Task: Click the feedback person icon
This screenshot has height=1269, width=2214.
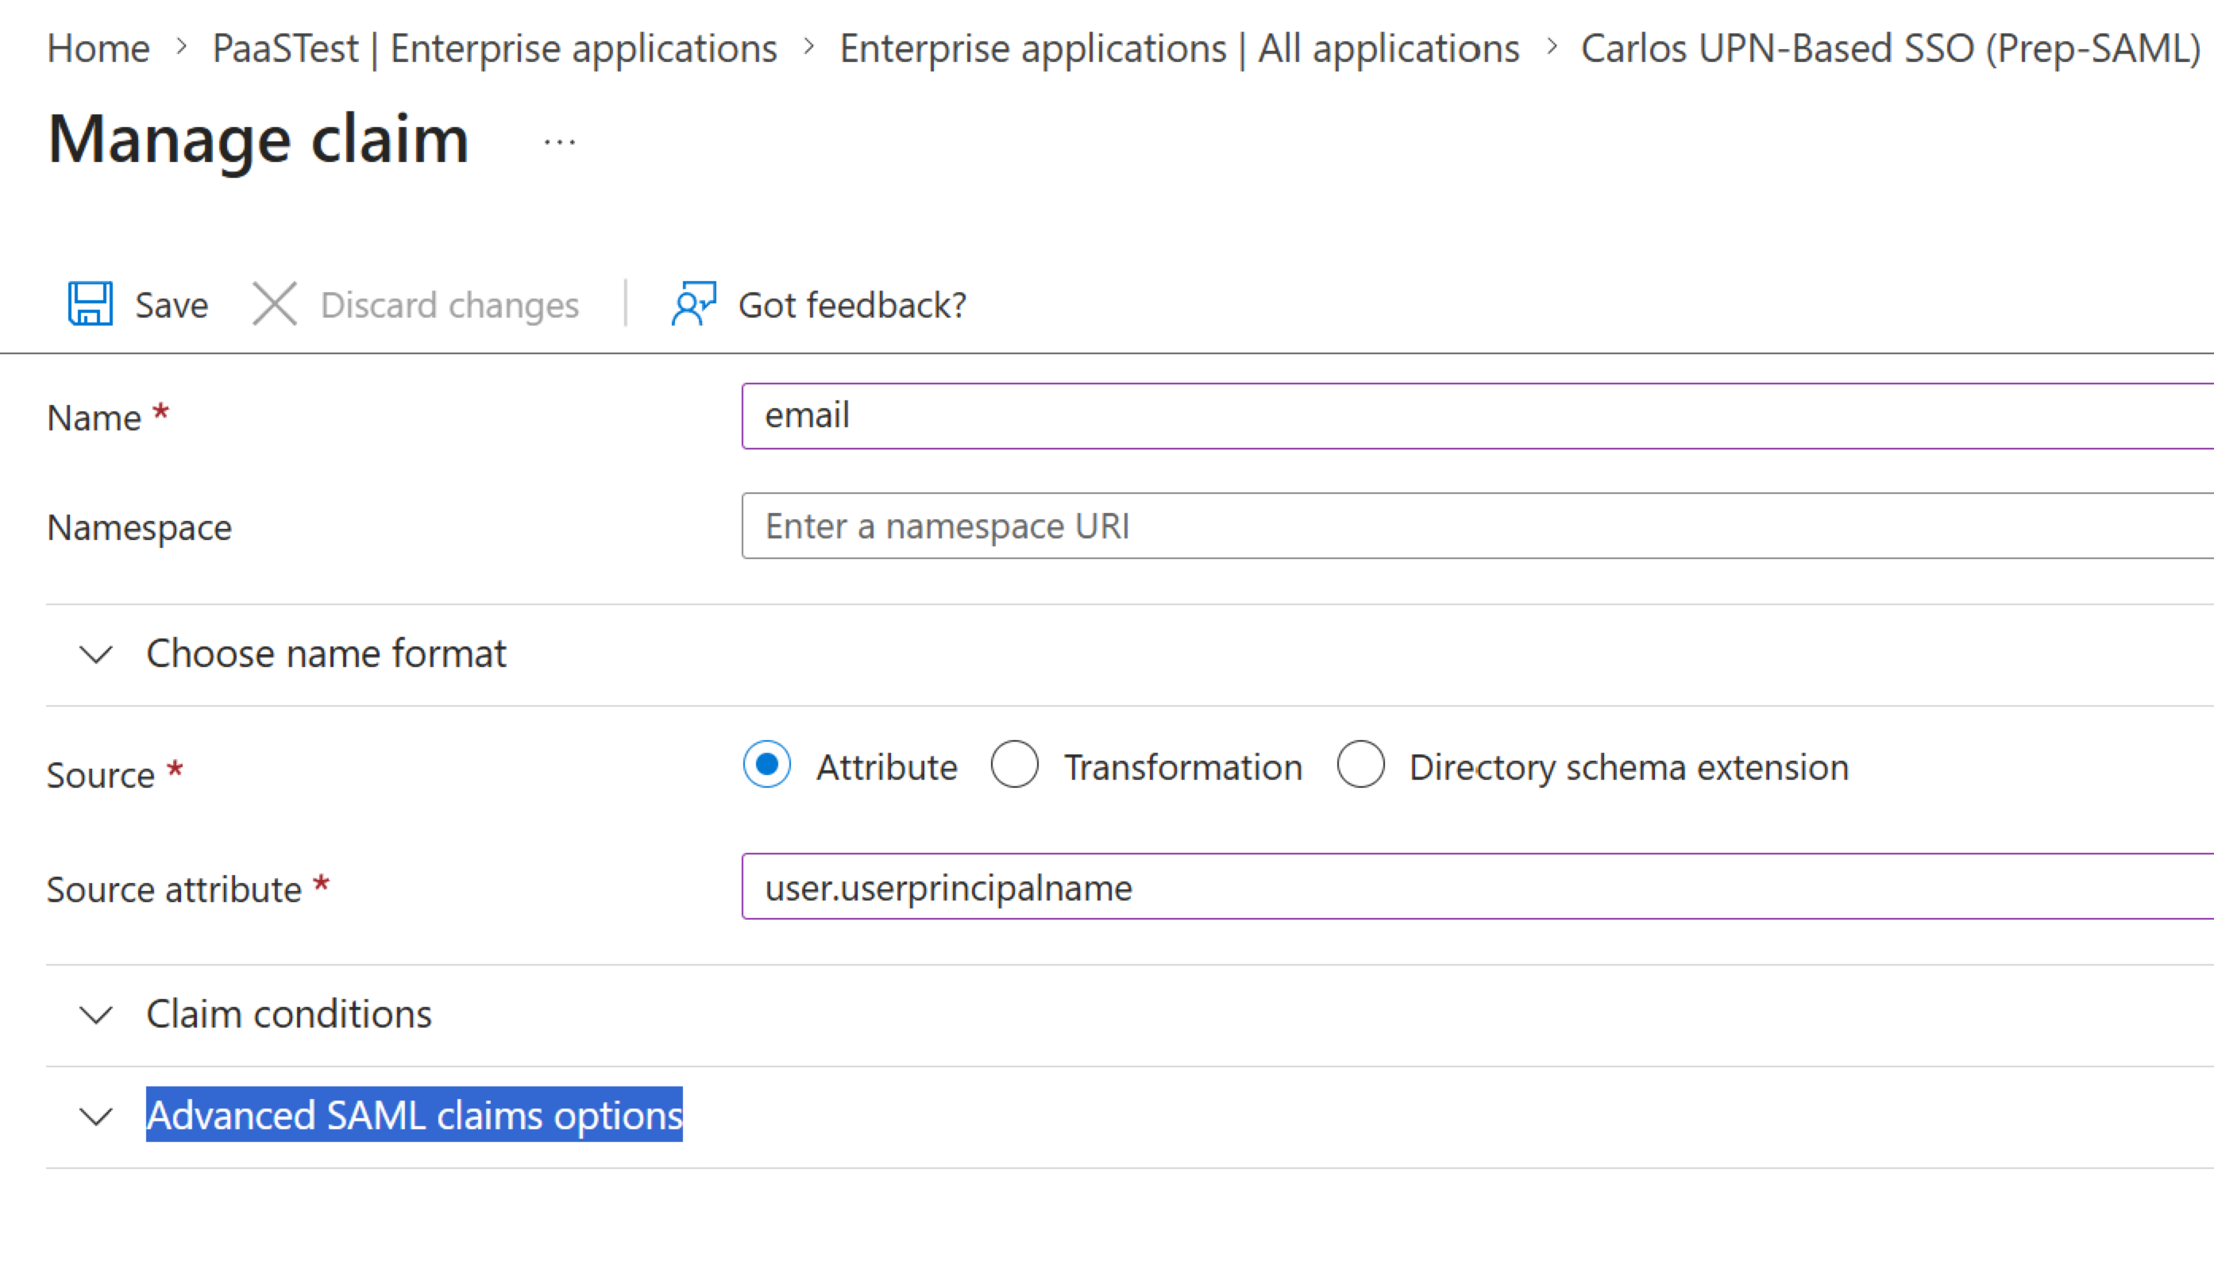Action: click(693, 304)
